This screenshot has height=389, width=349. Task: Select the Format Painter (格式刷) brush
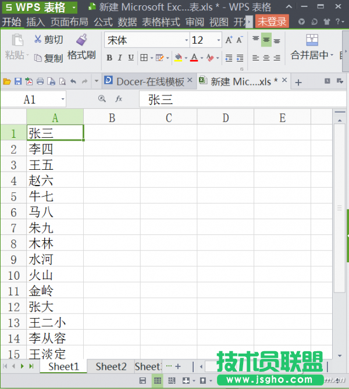click(x=81, y=40)
